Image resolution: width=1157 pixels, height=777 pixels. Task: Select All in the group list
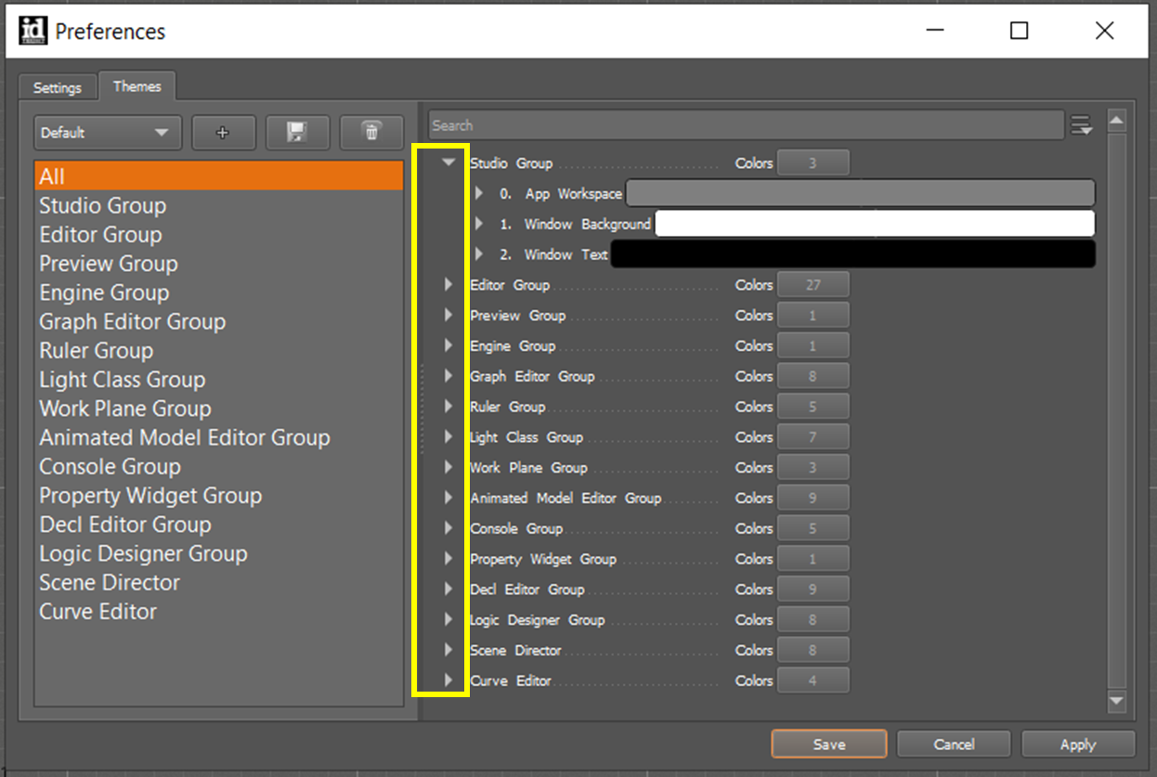(x=219, y=176)
